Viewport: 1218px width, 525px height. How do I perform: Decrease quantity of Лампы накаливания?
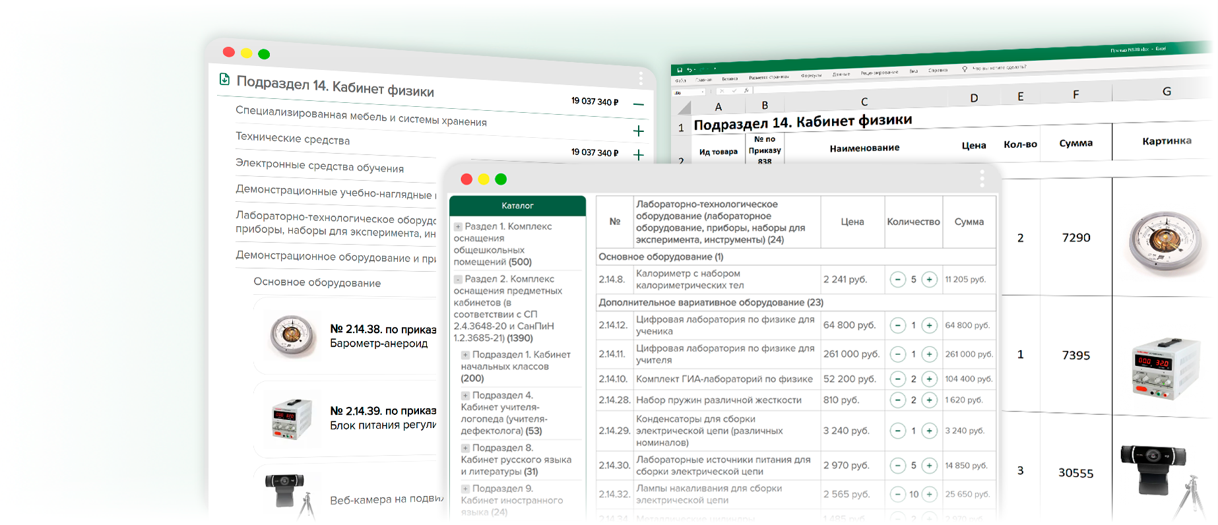(897, 494)
